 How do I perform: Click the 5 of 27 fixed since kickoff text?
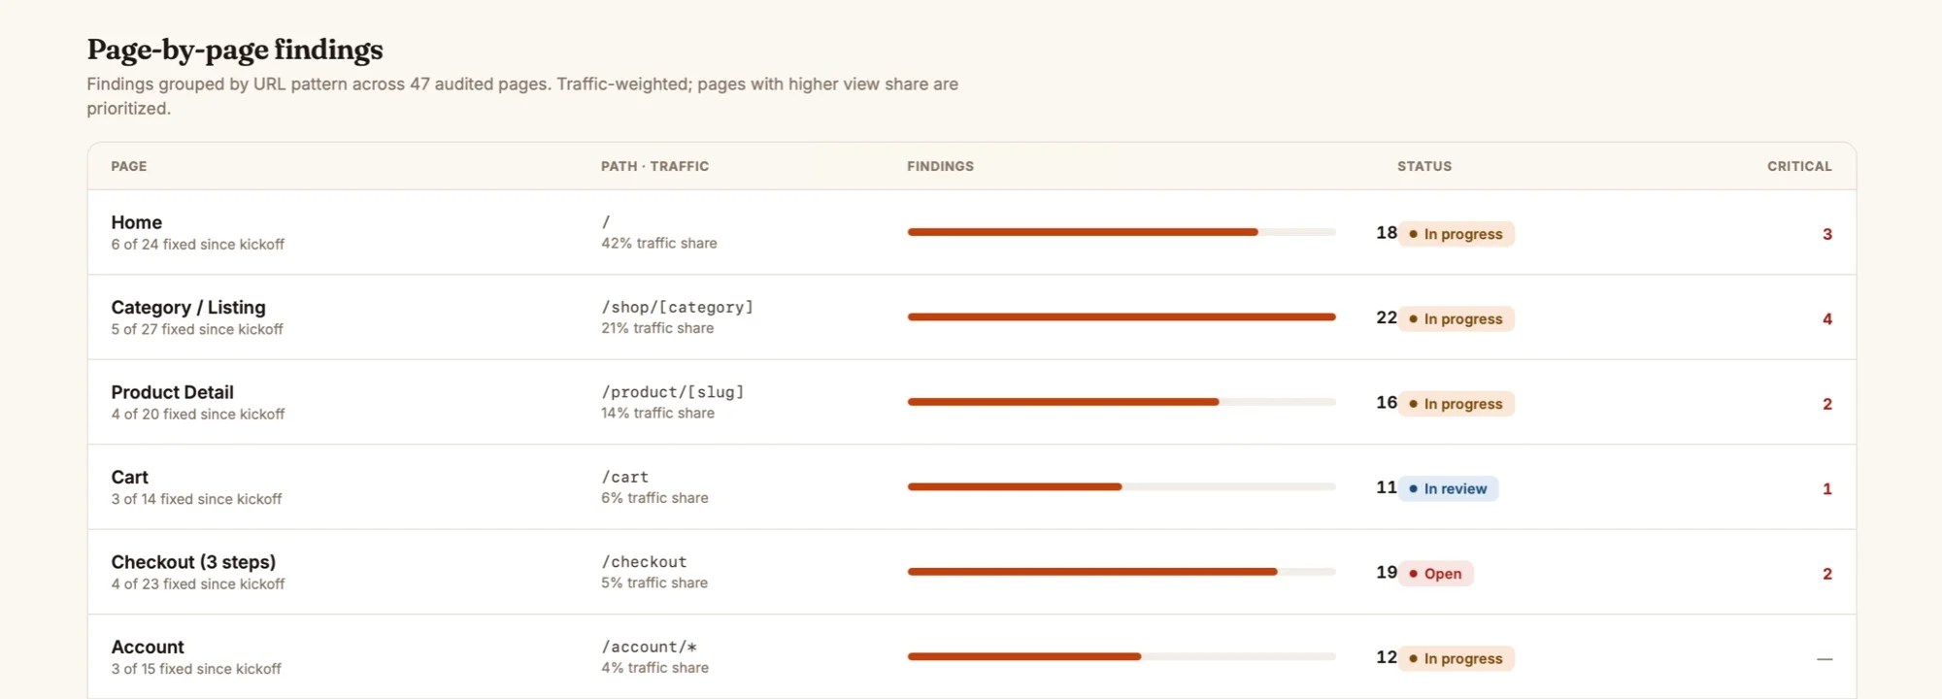[197, 330]
